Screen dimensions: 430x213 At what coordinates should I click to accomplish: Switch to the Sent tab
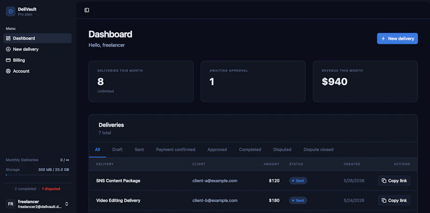[139, 150]
